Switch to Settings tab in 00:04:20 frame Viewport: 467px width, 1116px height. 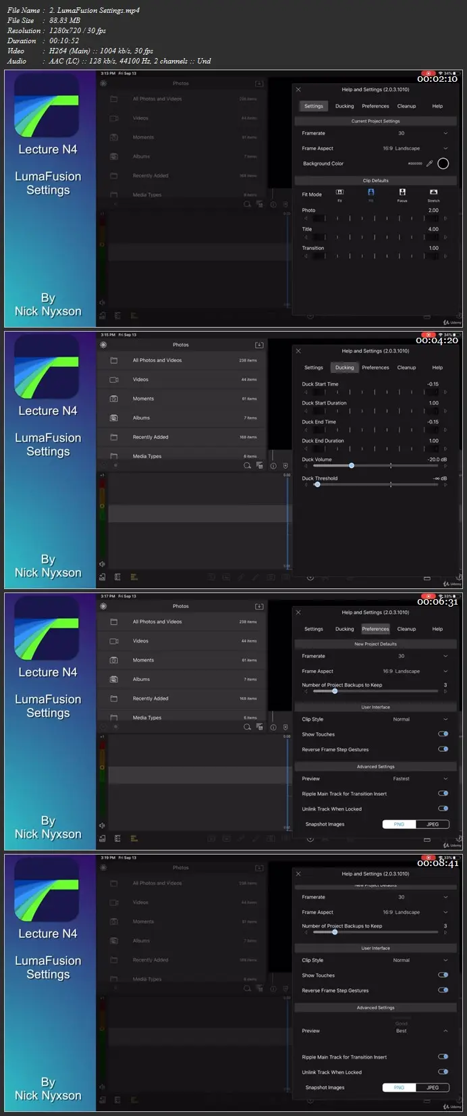coord(313,367)
